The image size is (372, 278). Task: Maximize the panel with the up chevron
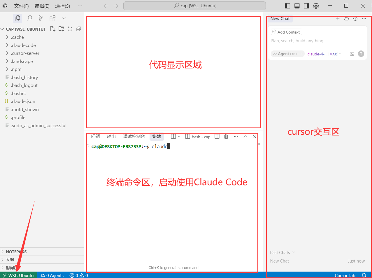245,137
